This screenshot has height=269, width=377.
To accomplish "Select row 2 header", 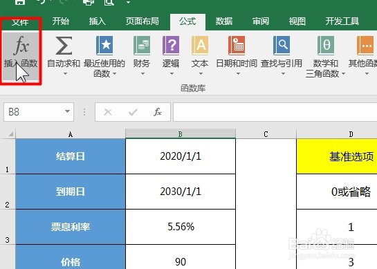I will (x=8, y=192).
